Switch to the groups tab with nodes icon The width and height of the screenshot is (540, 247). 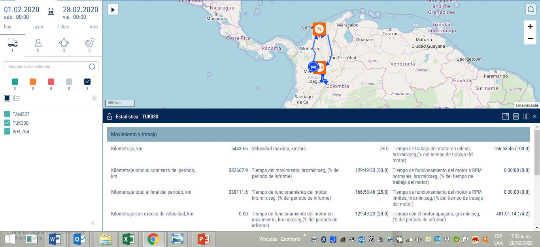point(64,45)
